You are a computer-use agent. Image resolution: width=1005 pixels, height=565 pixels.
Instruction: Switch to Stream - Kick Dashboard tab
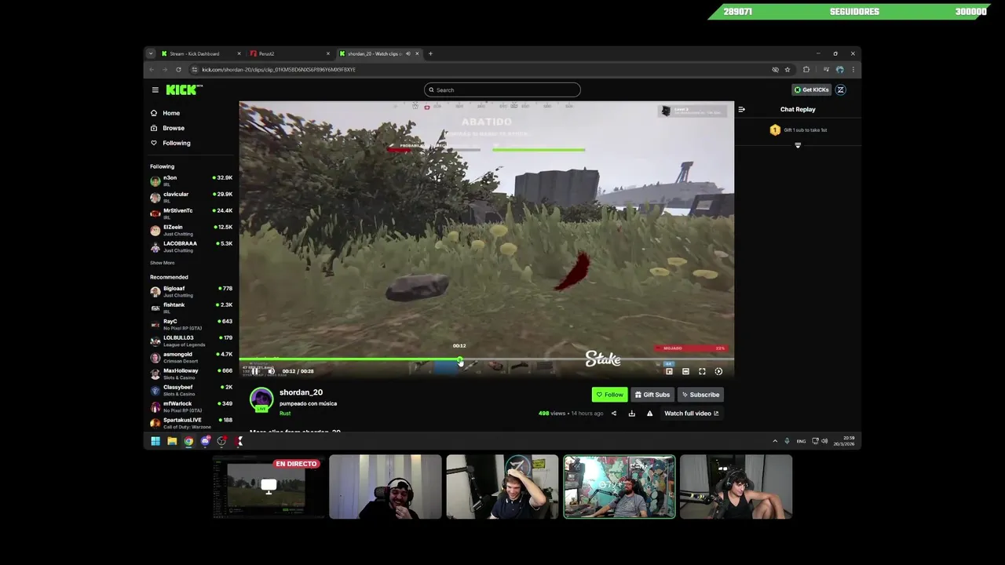200,53
